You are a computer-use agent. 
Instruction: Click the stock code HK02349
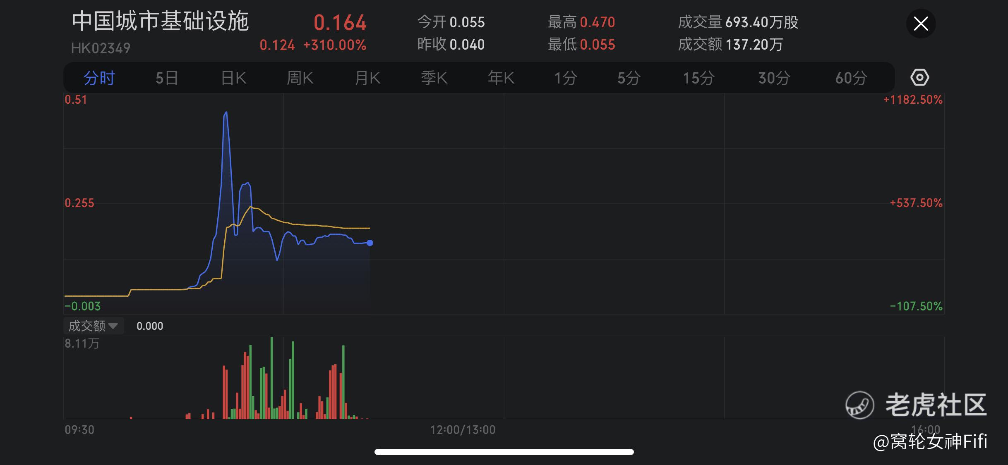101,48
